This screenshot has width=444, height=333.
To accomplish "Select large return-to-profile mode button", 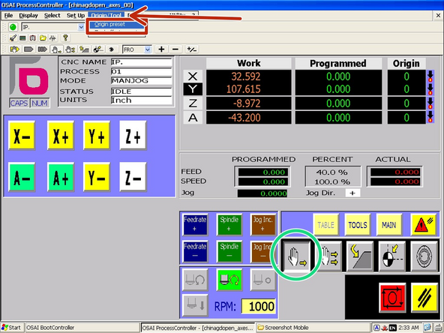I will click(x=360, y=256).
